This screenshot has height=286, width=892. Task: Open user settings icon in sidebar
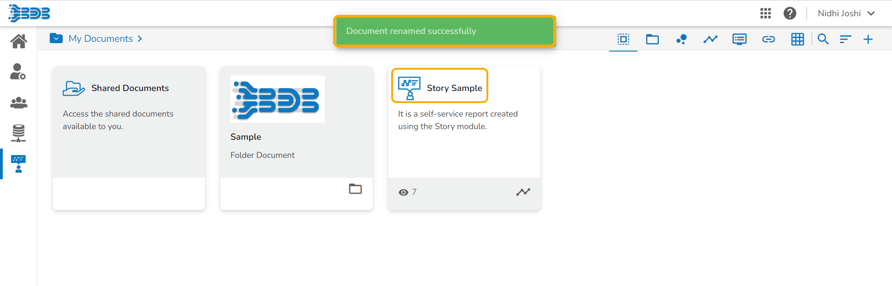click(18, 71)
